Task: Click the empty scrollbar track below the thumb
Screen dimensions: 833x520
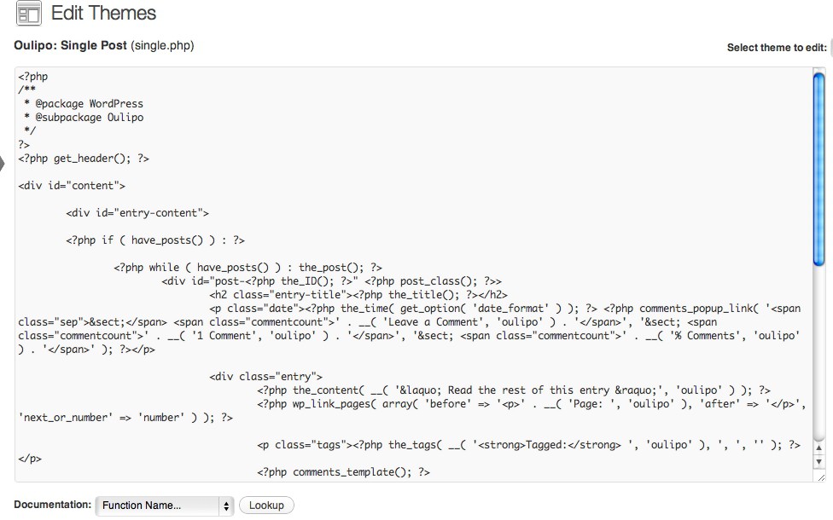Action: (x=819, y=358)
